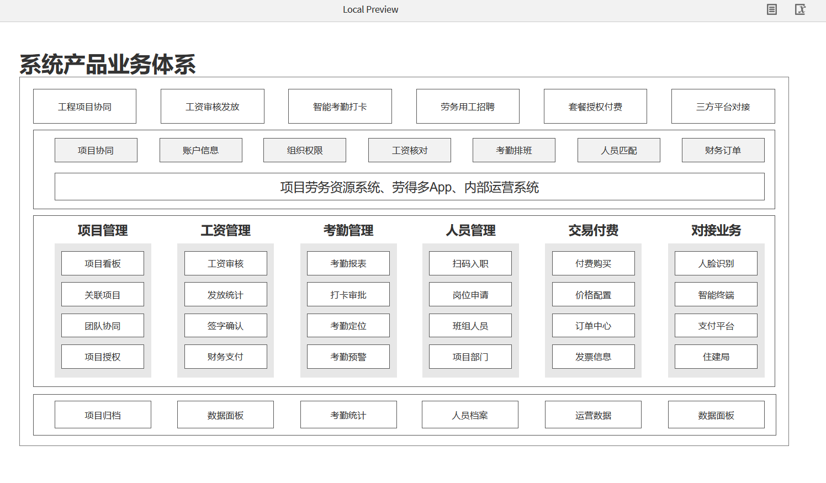The height and width of the screenshot is (483, 826).
Task: Open the 智能考勤打卡 box
Action: click(x=340, y=107)
